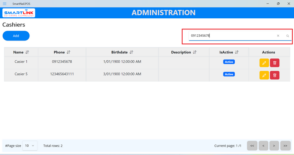Edit Casier 1 with pencil icon
The width and height of the screenshot is (294, 155).
pos(264,63)
